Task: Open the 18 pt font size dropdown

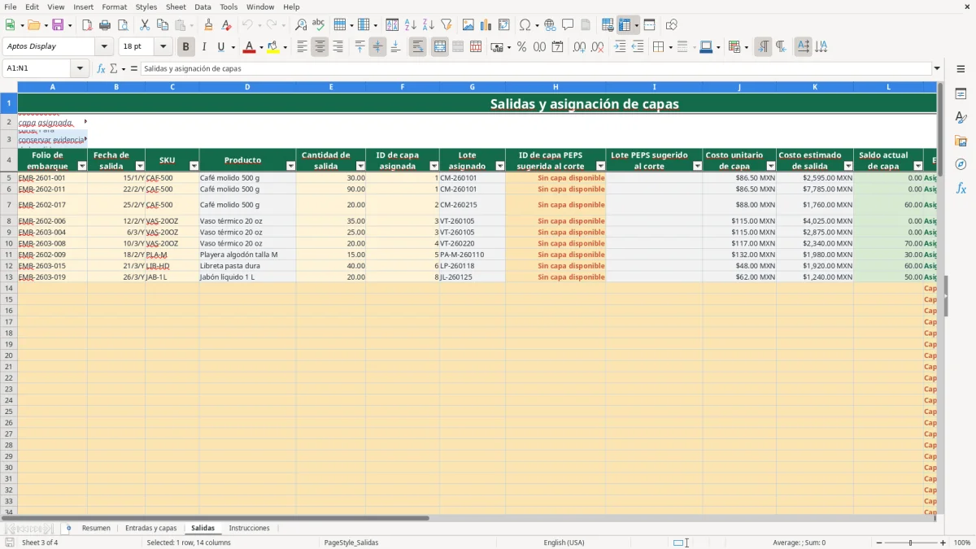Action: pos(163,47)
